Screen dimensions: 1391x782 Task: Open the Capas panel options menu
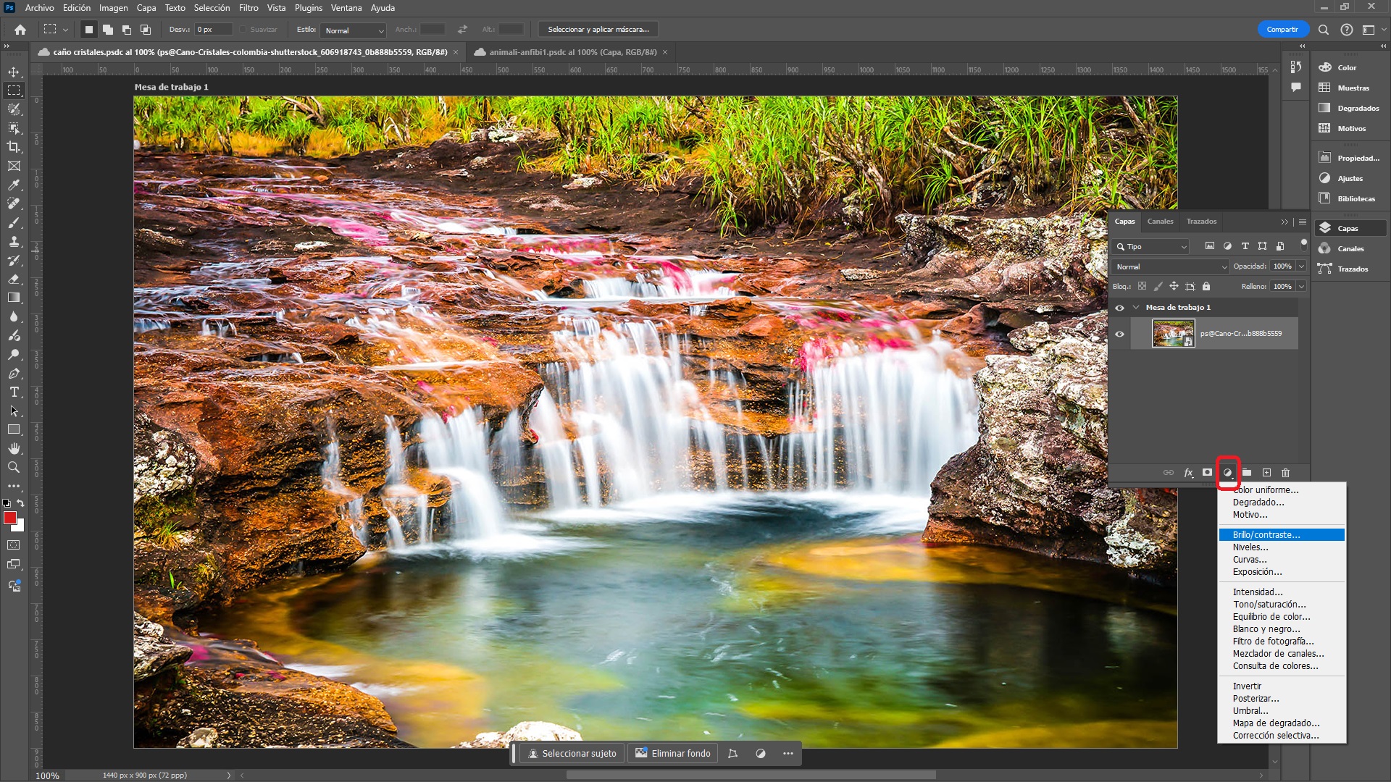[x=1303, y=222]
